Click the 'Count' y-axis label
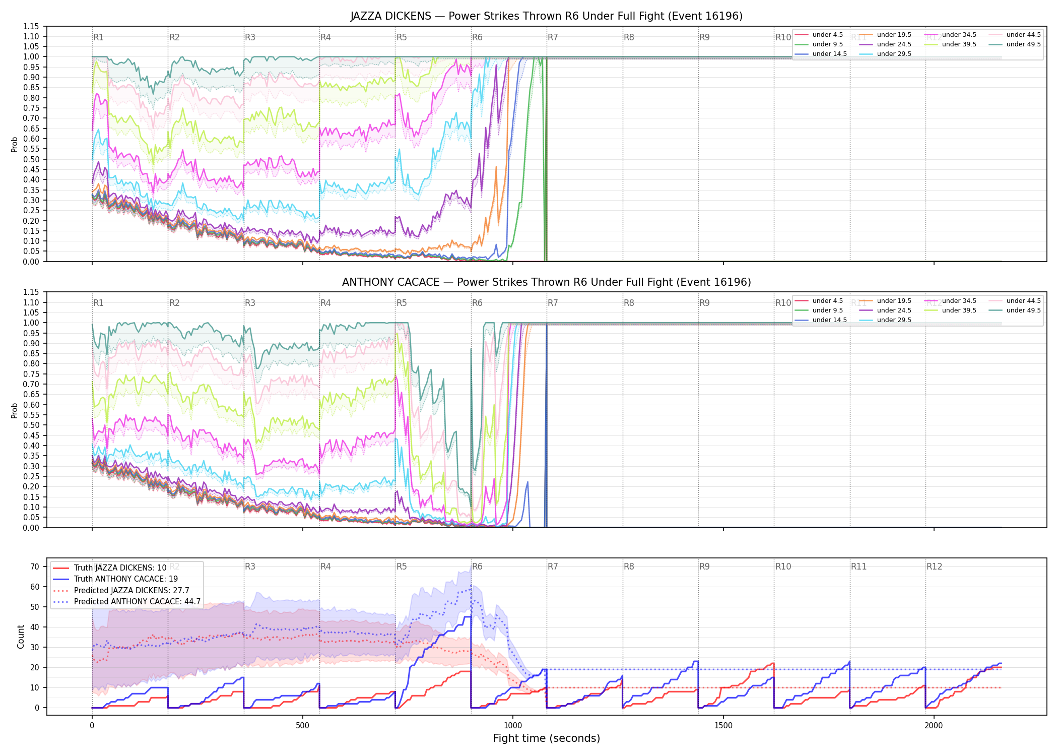Viewport: 1058px width, 756px height. tap(21, 637)
